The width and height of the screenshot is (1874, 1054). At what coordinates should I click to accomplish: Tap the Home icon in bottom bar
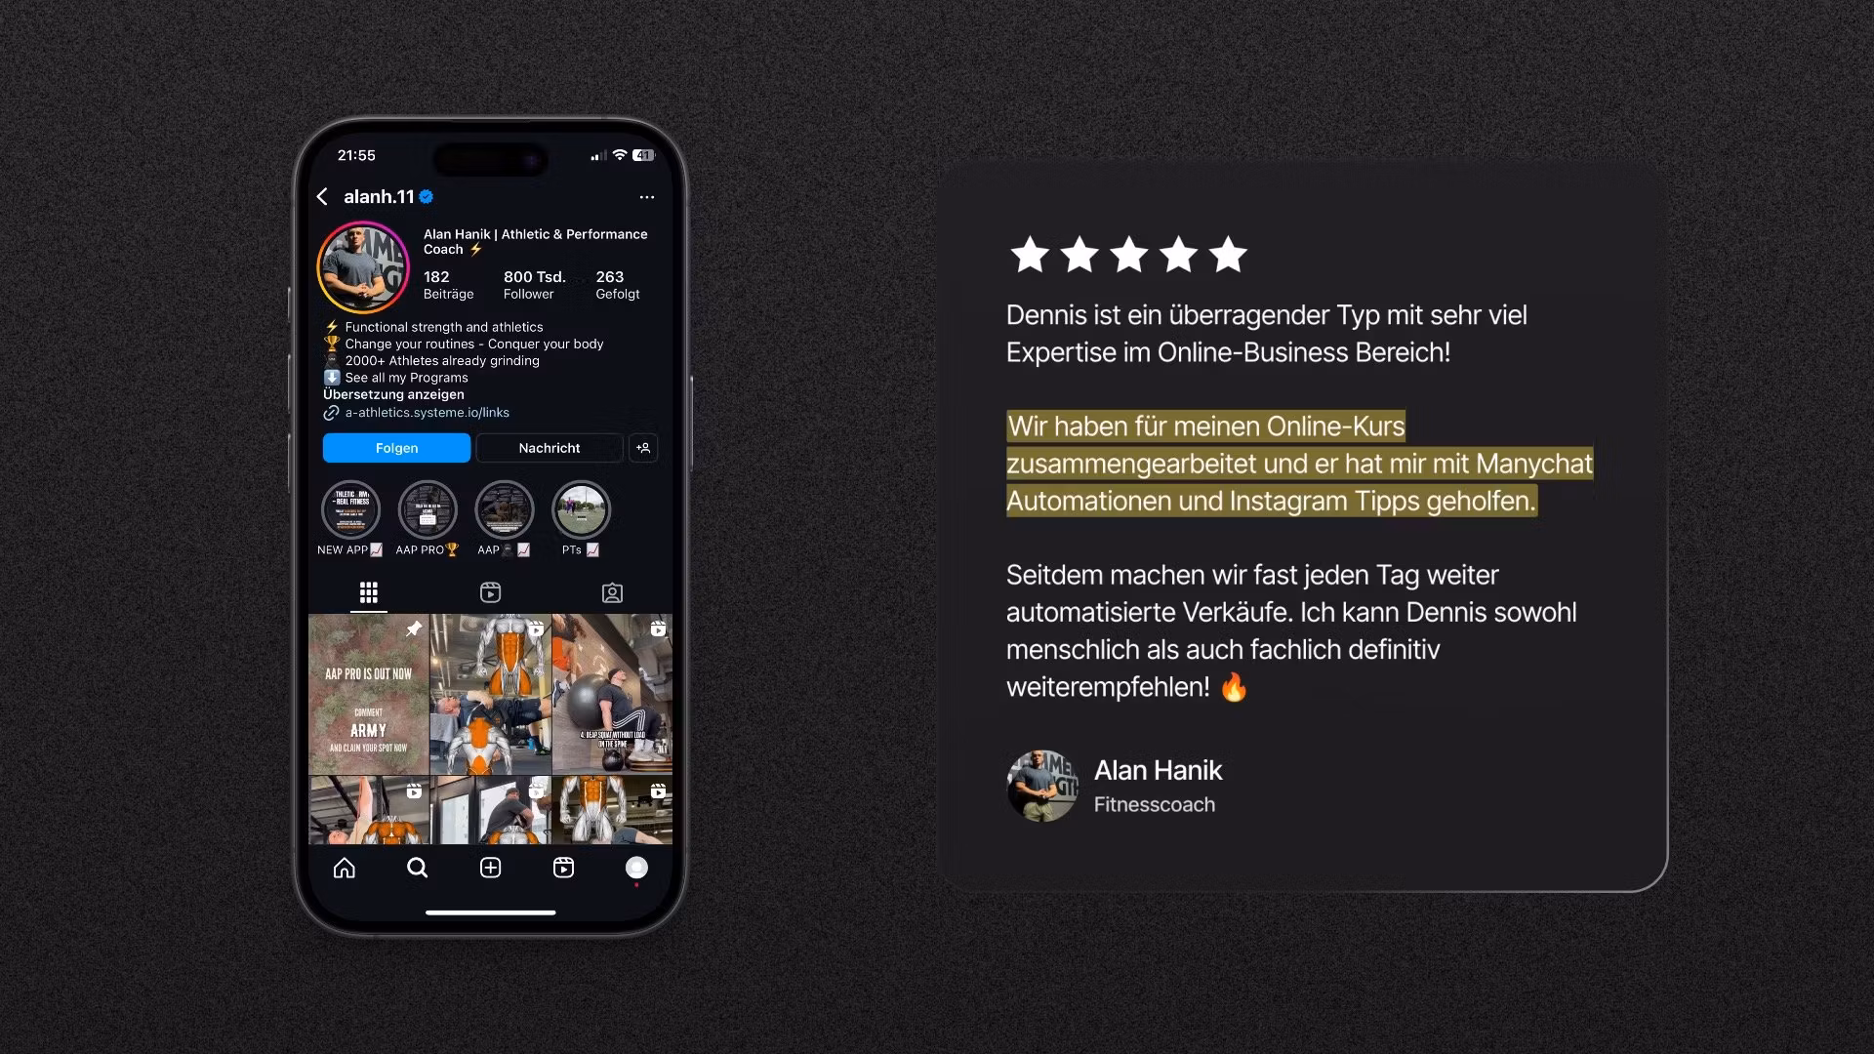345,868
